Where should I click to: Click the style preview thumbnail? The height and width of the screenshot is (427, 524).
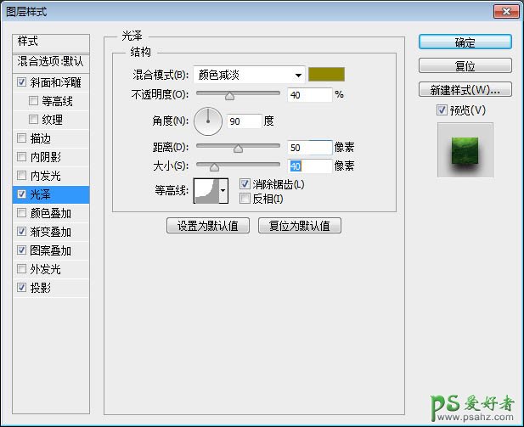point(465,149)
